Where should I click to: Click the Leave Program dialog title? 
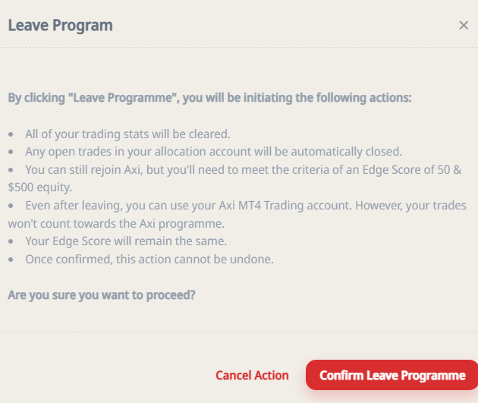coord(60,25)
